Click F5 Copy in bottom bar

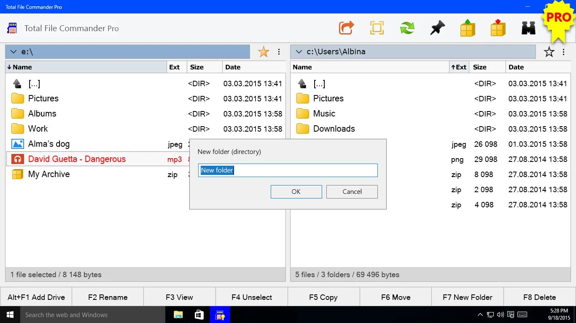pos(323,297)
